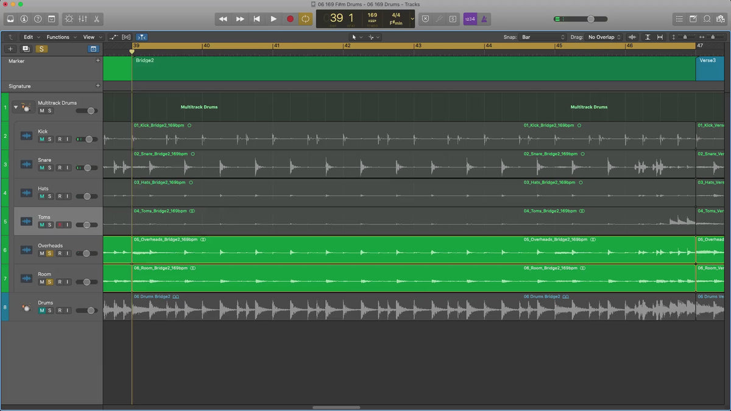Viewport: 731px width, 411px height.
Task: Open the Scissors editors button
Action: pos(96,19)
